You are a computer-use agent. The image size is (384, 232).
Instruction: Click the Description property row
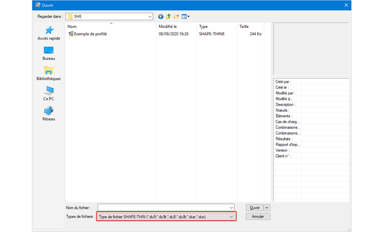pos(311,105)
